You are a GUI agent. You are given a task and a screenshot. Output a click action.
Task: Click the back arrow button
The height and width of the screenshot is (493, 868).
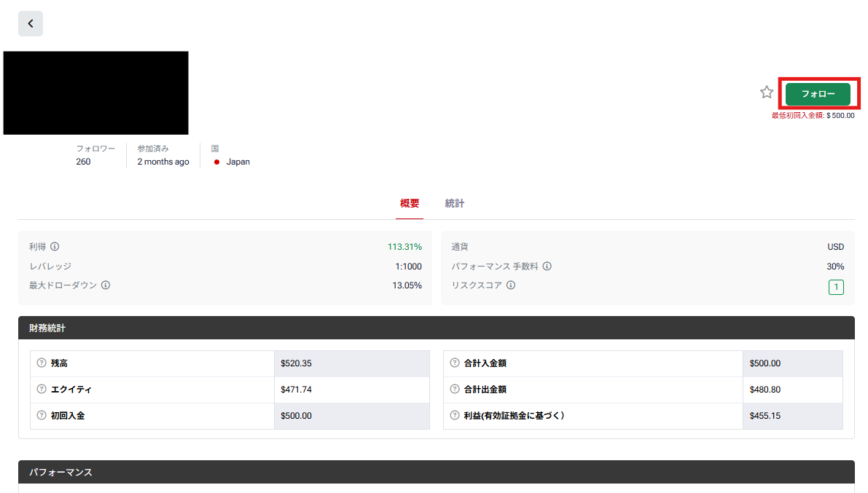31,24
